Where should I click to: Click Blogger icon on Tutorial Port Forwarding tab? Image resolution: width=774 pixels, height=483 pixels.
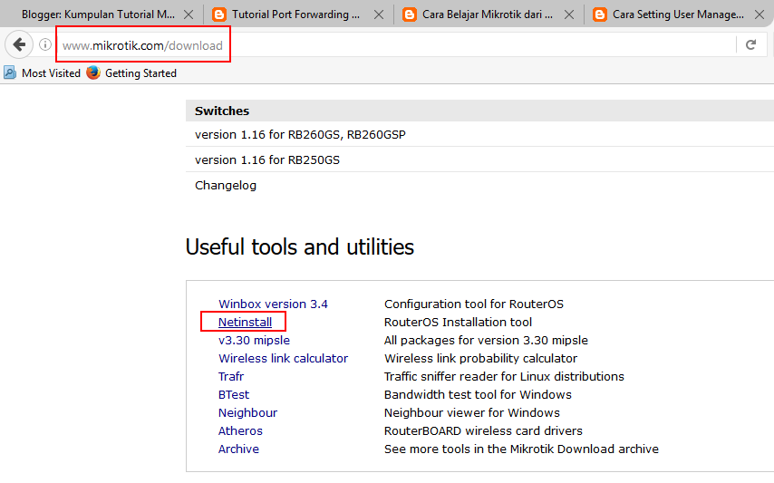coord(219,14)
